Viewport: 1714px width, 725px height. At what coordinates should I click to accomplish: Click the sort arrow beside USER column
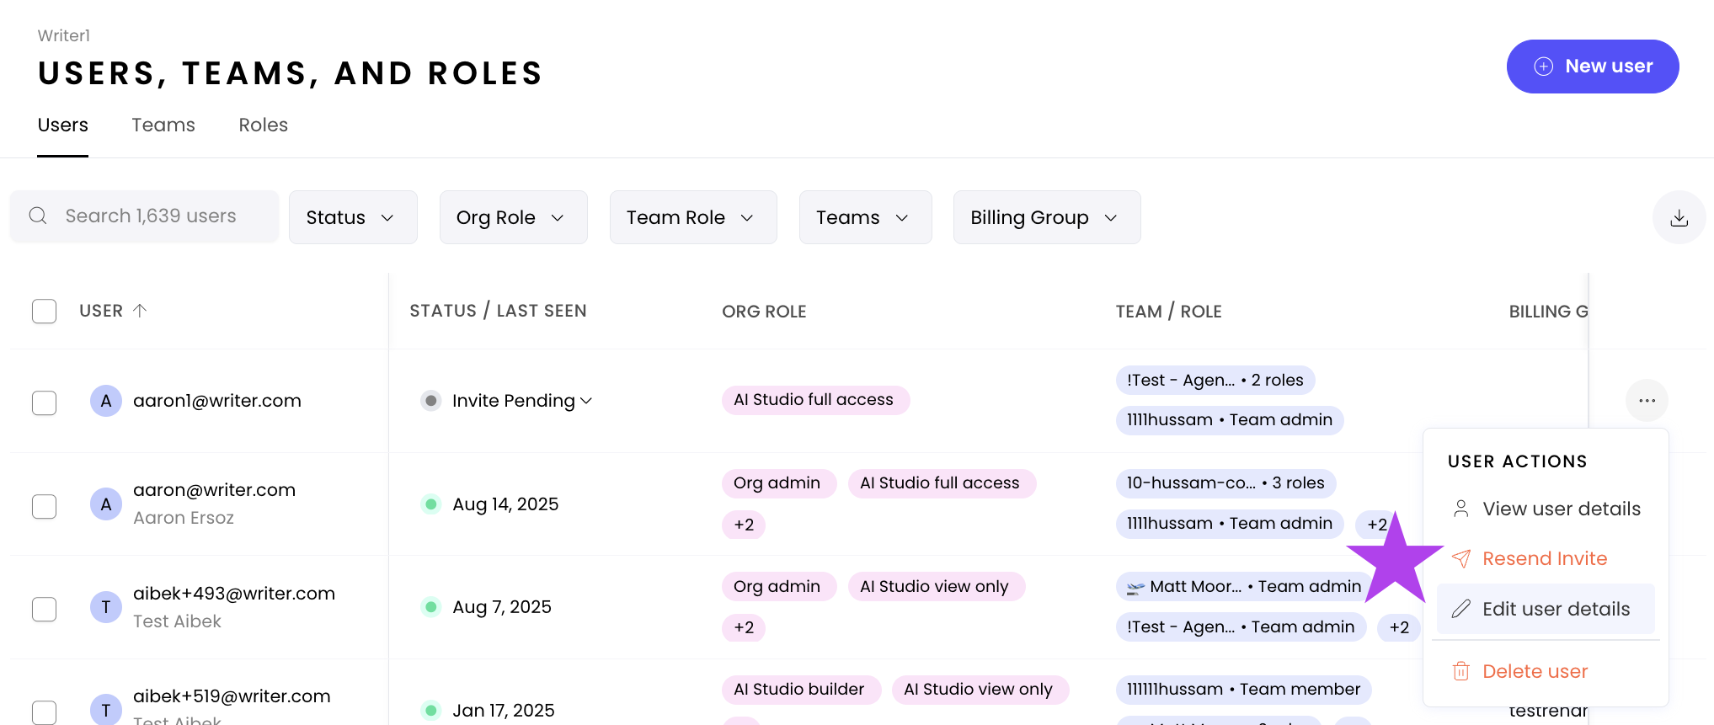coord(140,311)
